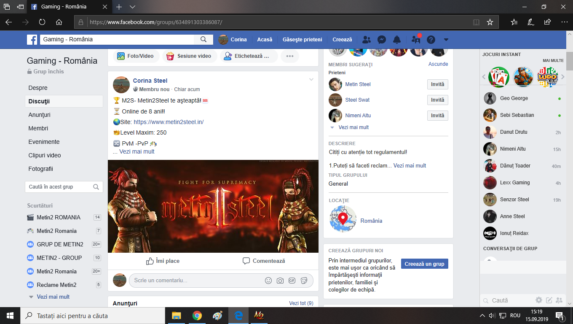Click the Sesiune video button
Viewport: 573px width, 324px height.
tap(190, 56)
